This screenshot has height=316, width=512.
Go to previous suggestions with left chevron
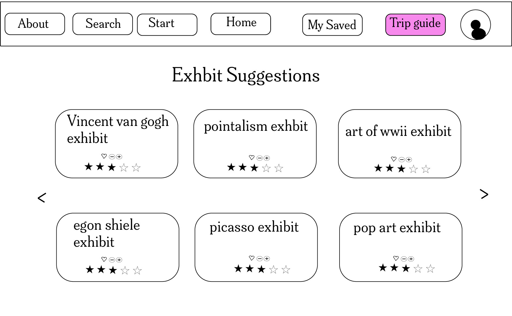pos(42,198)
